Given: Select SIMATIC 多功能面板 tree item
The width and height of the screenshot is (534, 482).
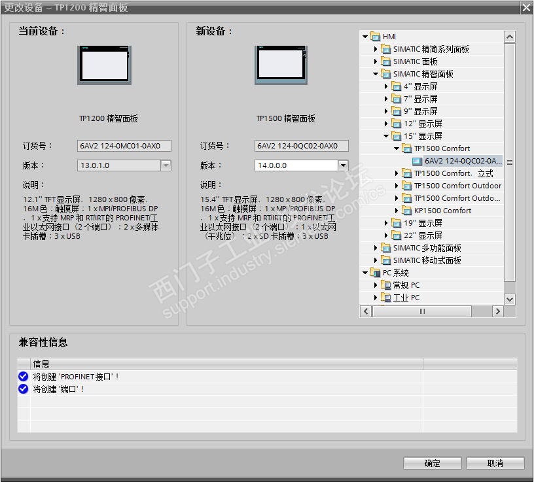Looking at the screenshot, I should (x=427, y=248).
